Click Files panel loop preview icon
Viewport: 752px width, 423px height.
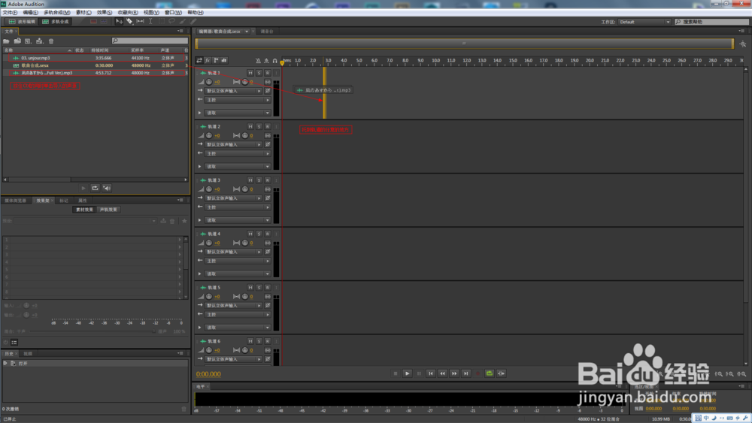[x=95, y=189]
